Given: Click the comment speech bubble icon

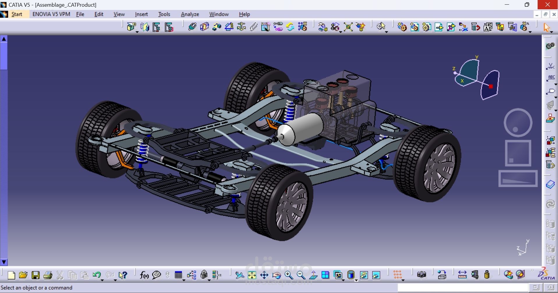Looking at the screenshot, I should coord(157,275).
